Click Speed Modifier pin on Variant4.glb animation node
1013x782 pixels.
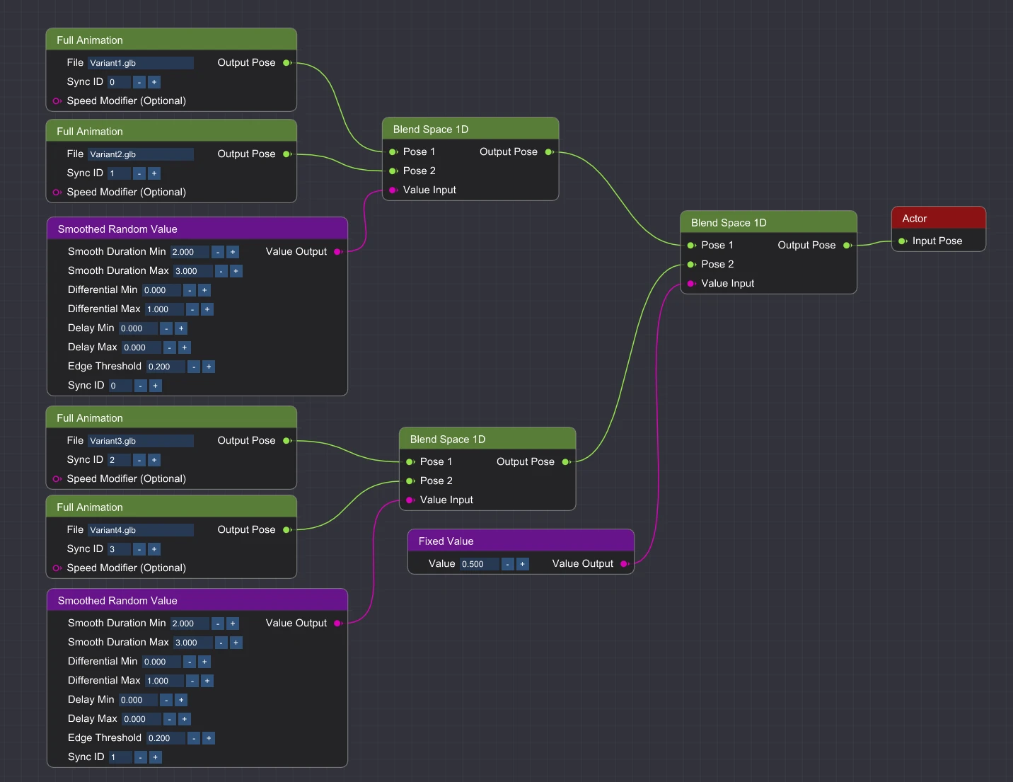click(57, 568)
